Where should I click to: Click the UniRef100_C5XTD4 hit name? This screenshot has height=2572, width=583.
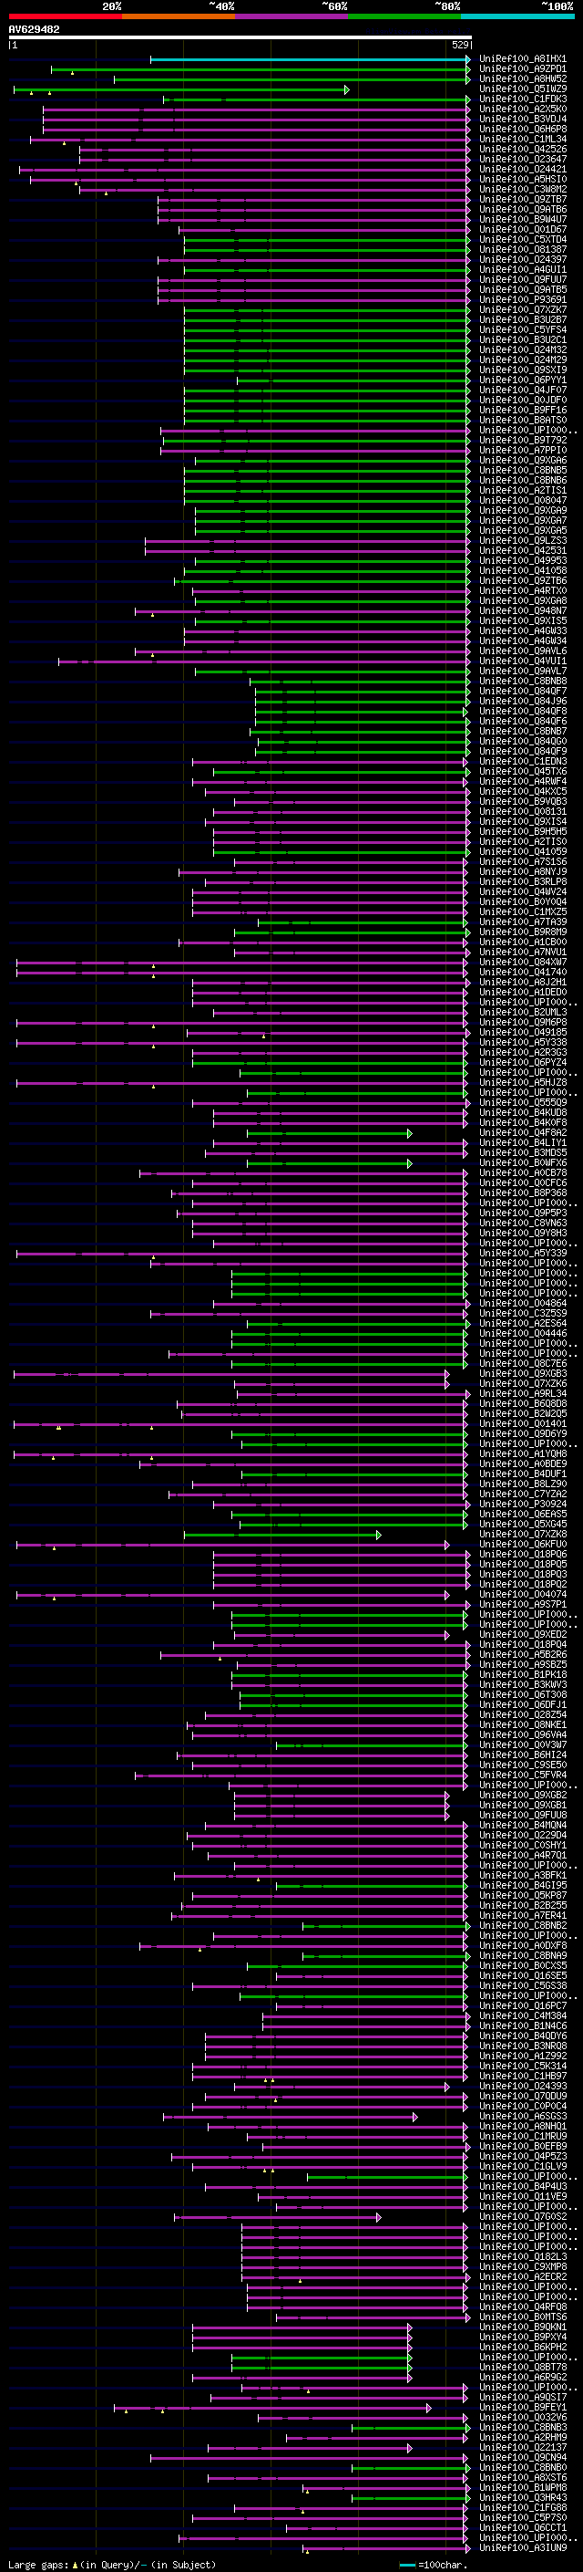[523, 240]
